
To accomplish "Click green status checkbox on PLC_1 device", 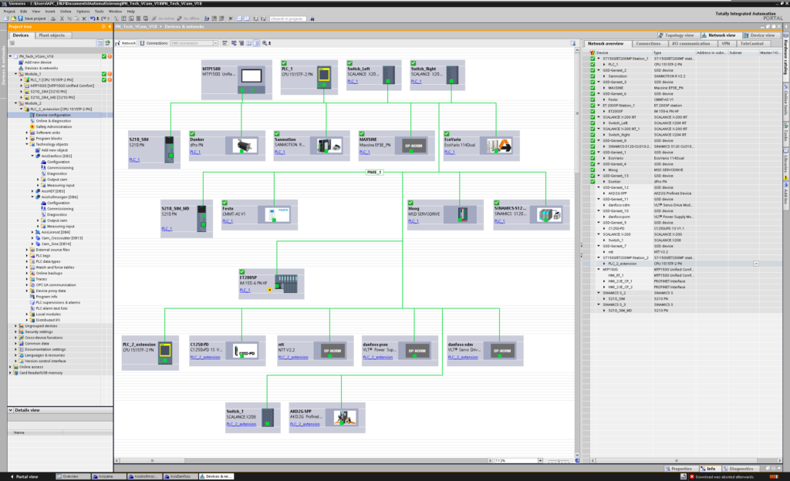I will click(285, 62).
